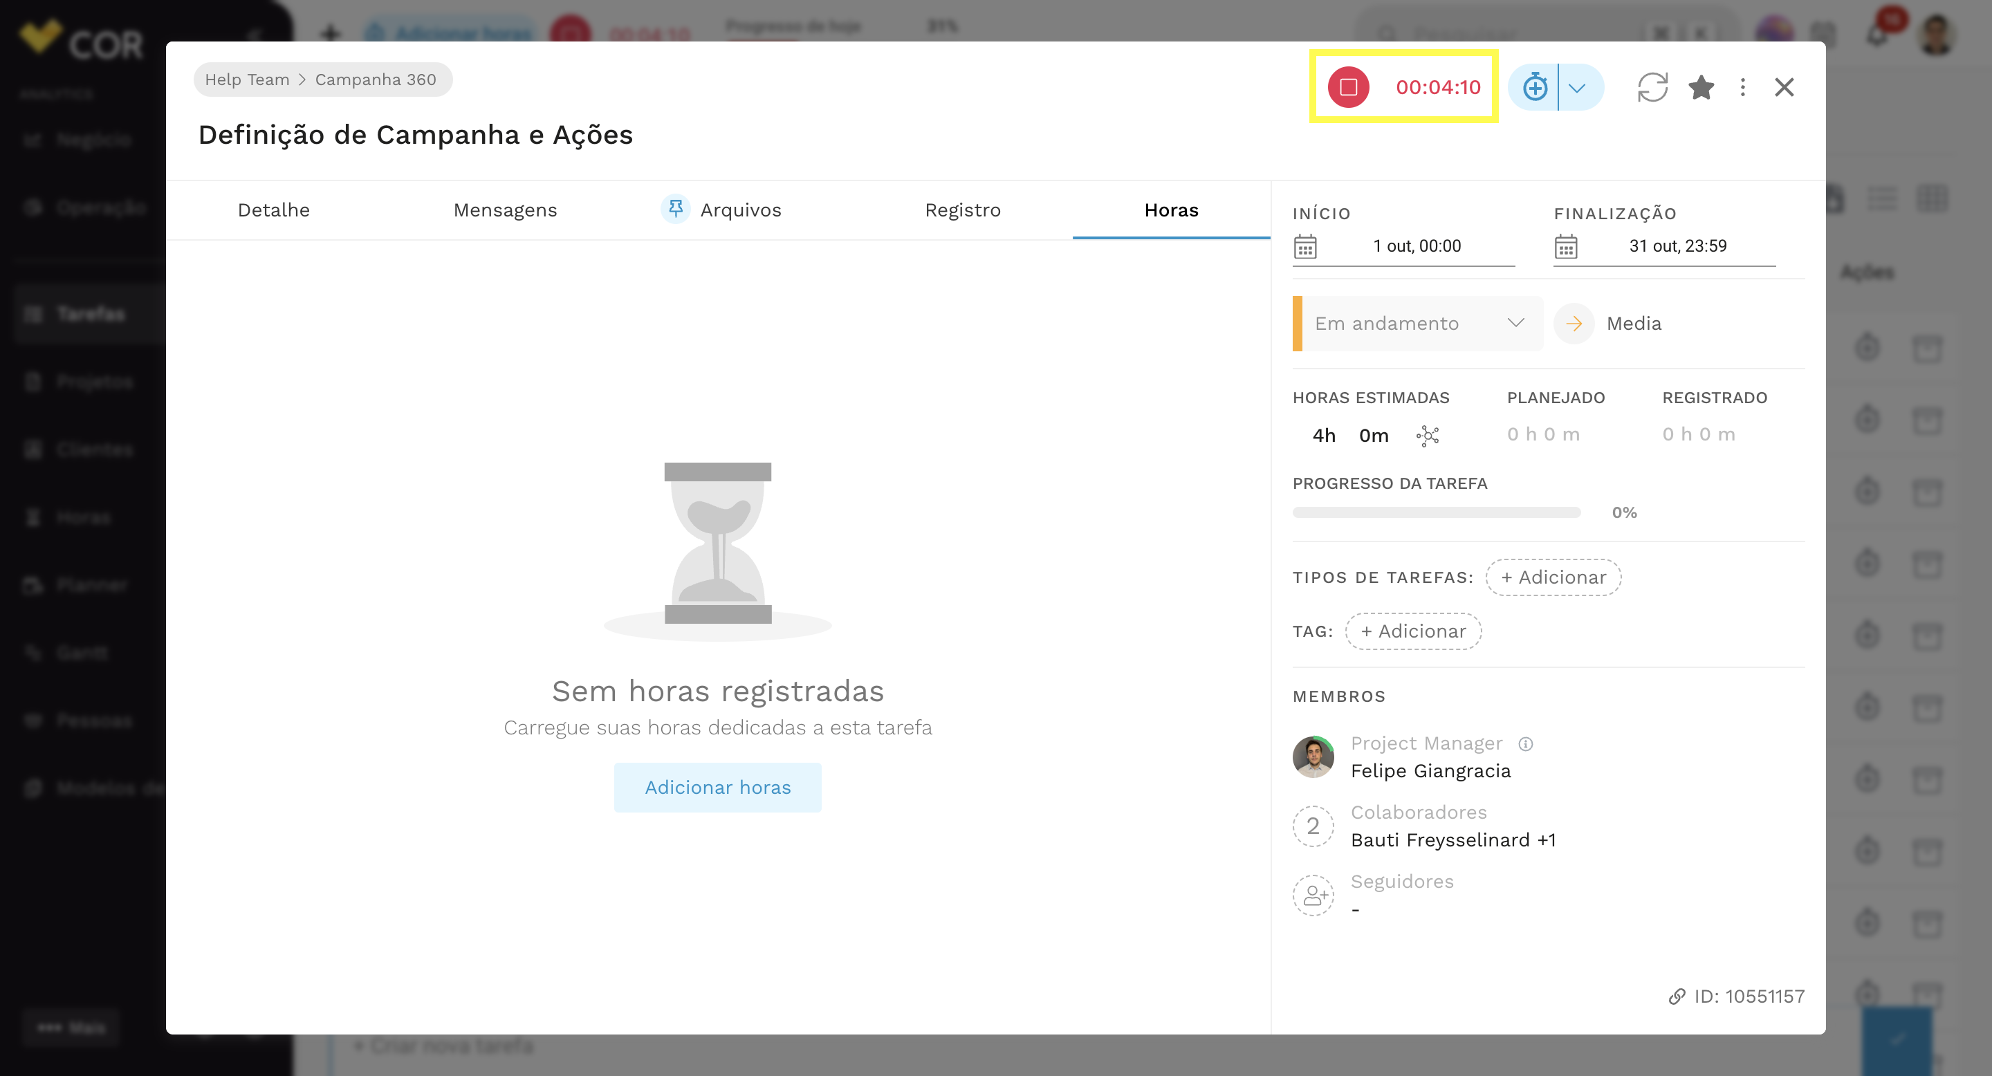
Task: Close the task modal
Action: [1783, 87]
